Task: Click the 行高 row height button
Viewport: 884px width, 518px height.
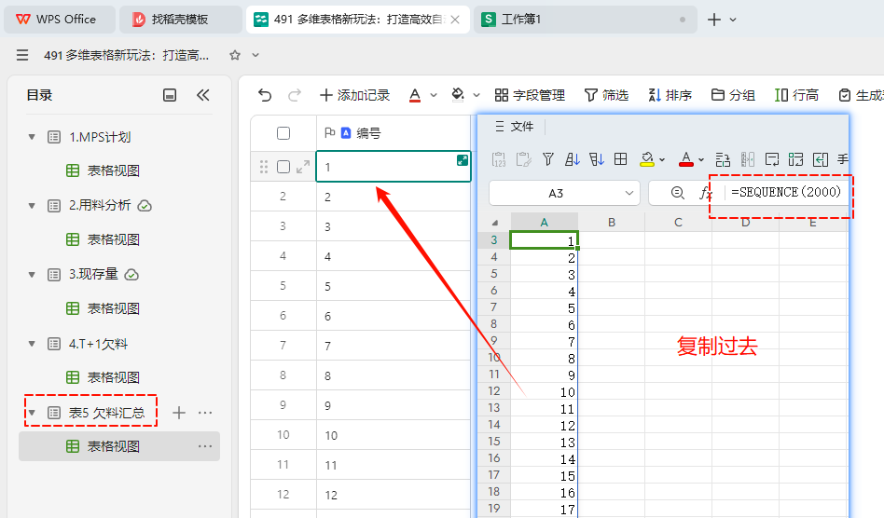Action: 796,95
